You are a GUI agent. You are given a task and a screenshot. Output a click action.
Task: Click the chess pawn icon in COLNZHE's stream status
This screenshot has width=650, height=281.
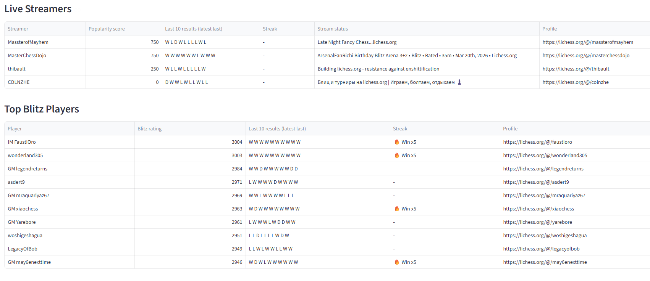(459, 82)
